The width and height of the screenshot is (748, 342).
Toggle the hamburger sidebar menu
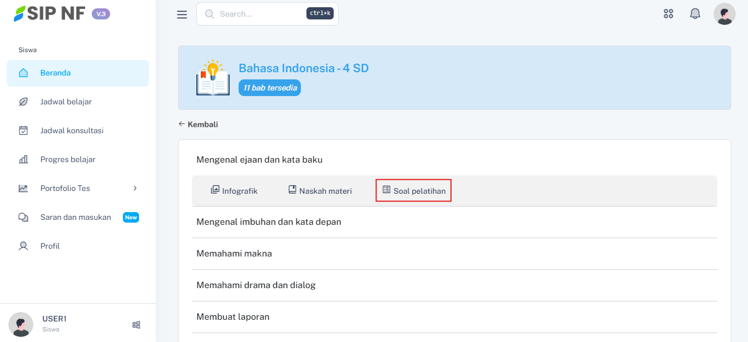182,14
